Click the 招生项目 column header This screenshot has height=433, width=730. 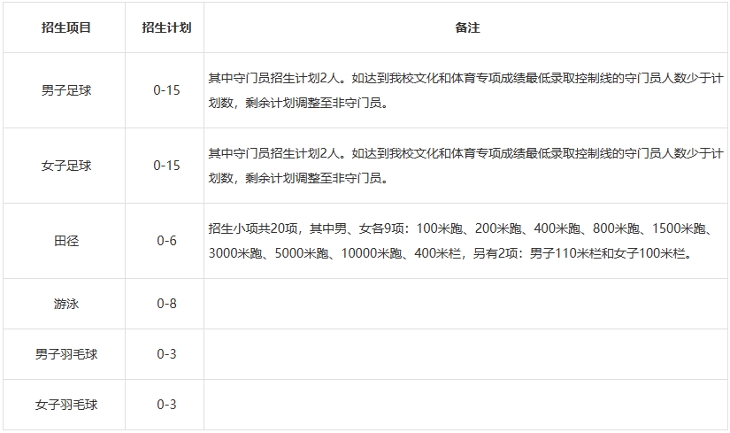65,27
